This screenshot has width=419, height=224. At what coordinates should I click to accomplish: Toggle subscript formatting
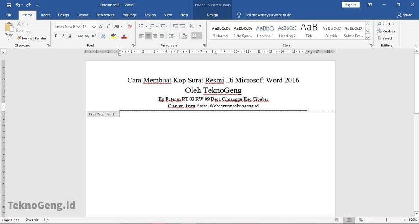tap(88, 36)
